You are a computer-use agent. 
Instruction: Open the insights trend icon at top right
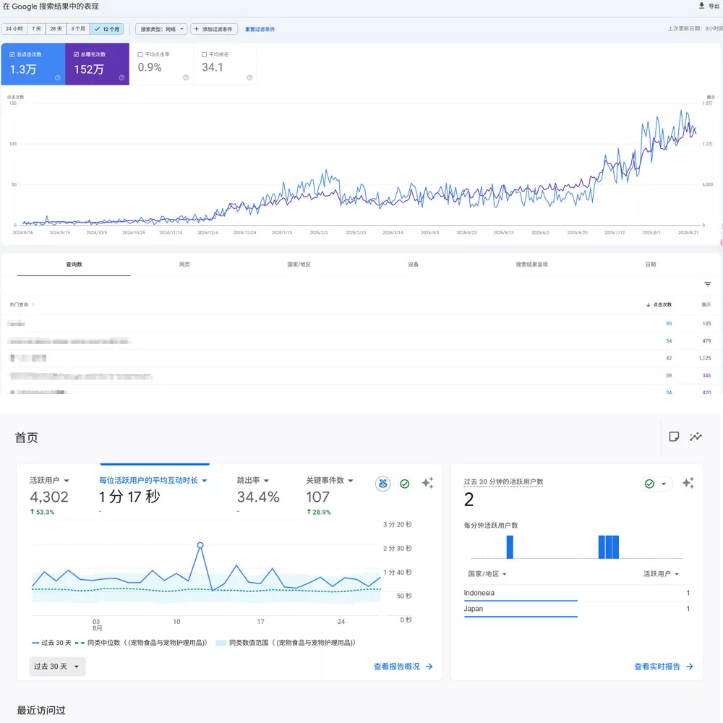click(x=696, y=437)
